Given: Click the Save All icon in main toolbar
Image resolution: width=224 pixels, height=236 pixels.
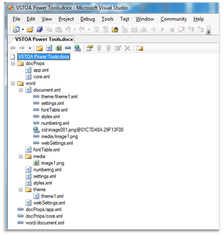Looking at the screenshot, I should (39, 29).
